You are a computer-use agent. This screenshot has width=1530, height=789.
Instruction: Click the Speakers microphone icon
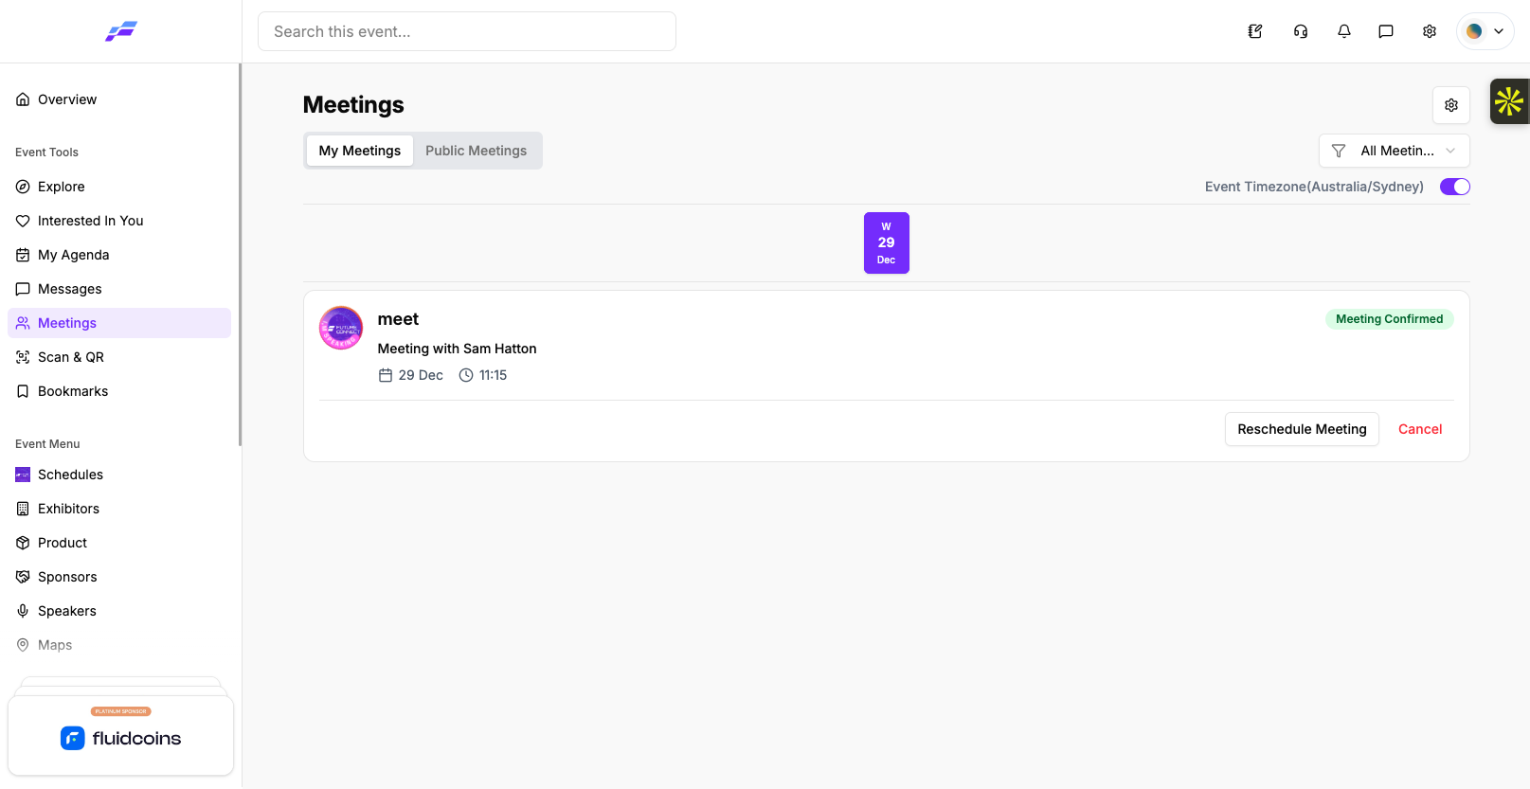(x=23, y=611)
